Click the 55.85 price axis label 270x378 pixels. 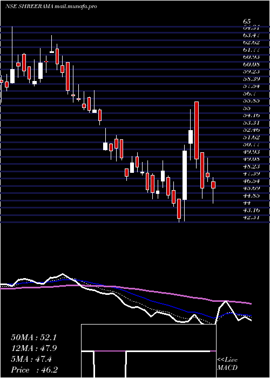[252, 100]
